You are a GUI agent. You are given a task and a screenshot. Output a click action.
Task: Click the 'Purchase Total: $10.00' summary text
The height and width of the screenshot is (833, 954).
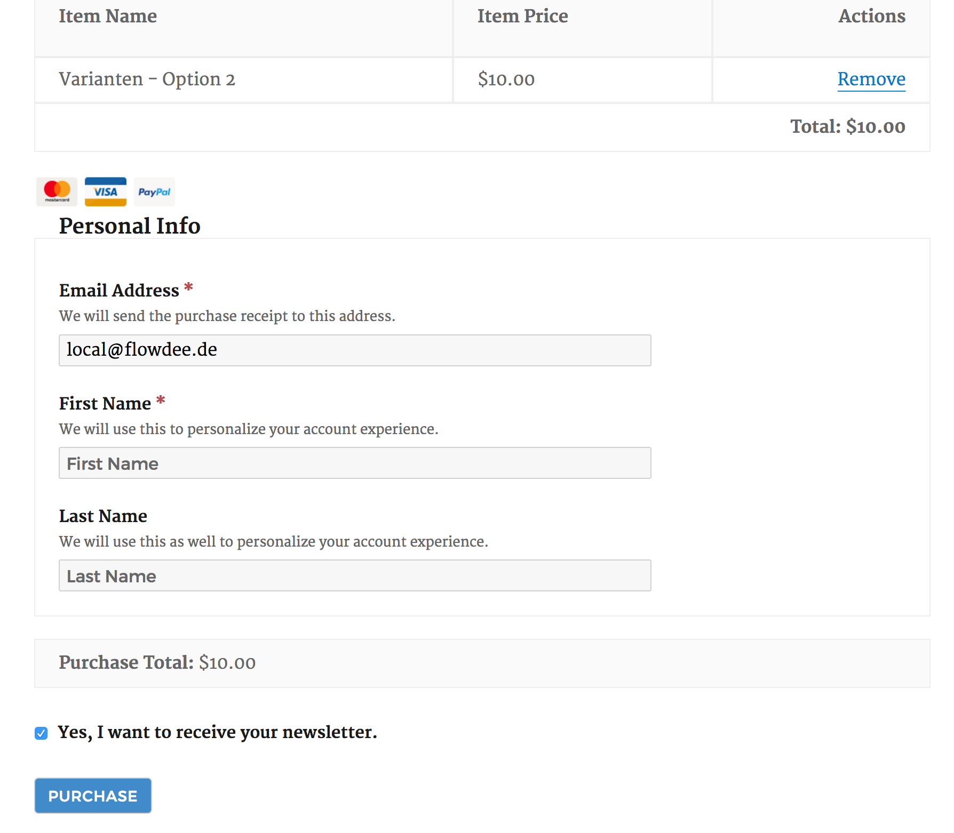click(x=157, y=663)
